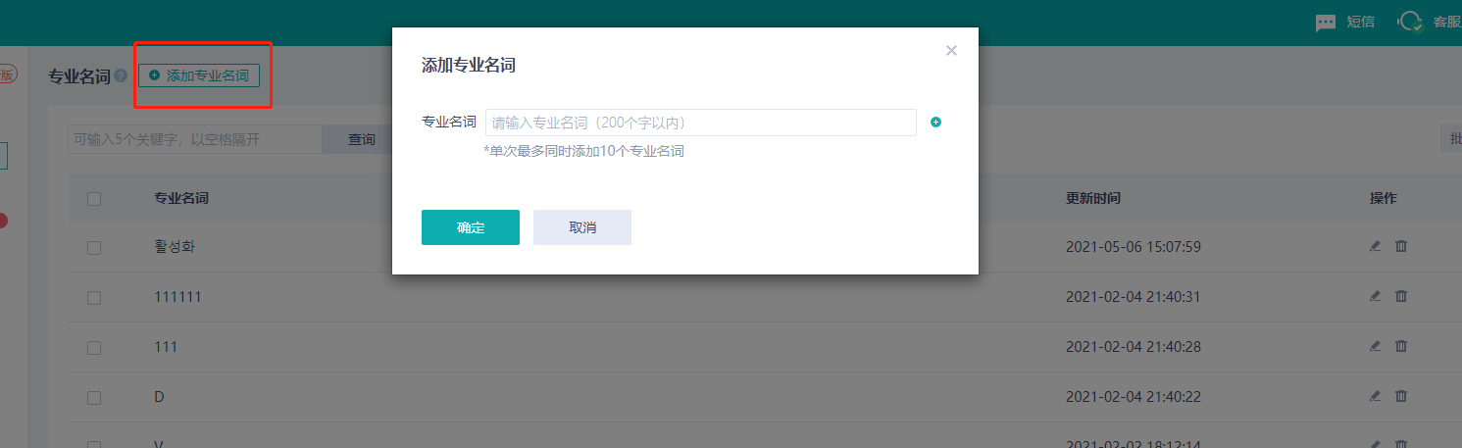Edit the 111 row with pencil icon
The height and width of the screenshot is (448, 1462).
pos(1375,346)
